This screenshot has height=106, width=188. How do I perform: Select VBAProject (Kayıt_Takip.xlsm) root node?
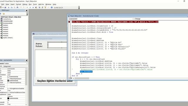click(x=11, y=17)
